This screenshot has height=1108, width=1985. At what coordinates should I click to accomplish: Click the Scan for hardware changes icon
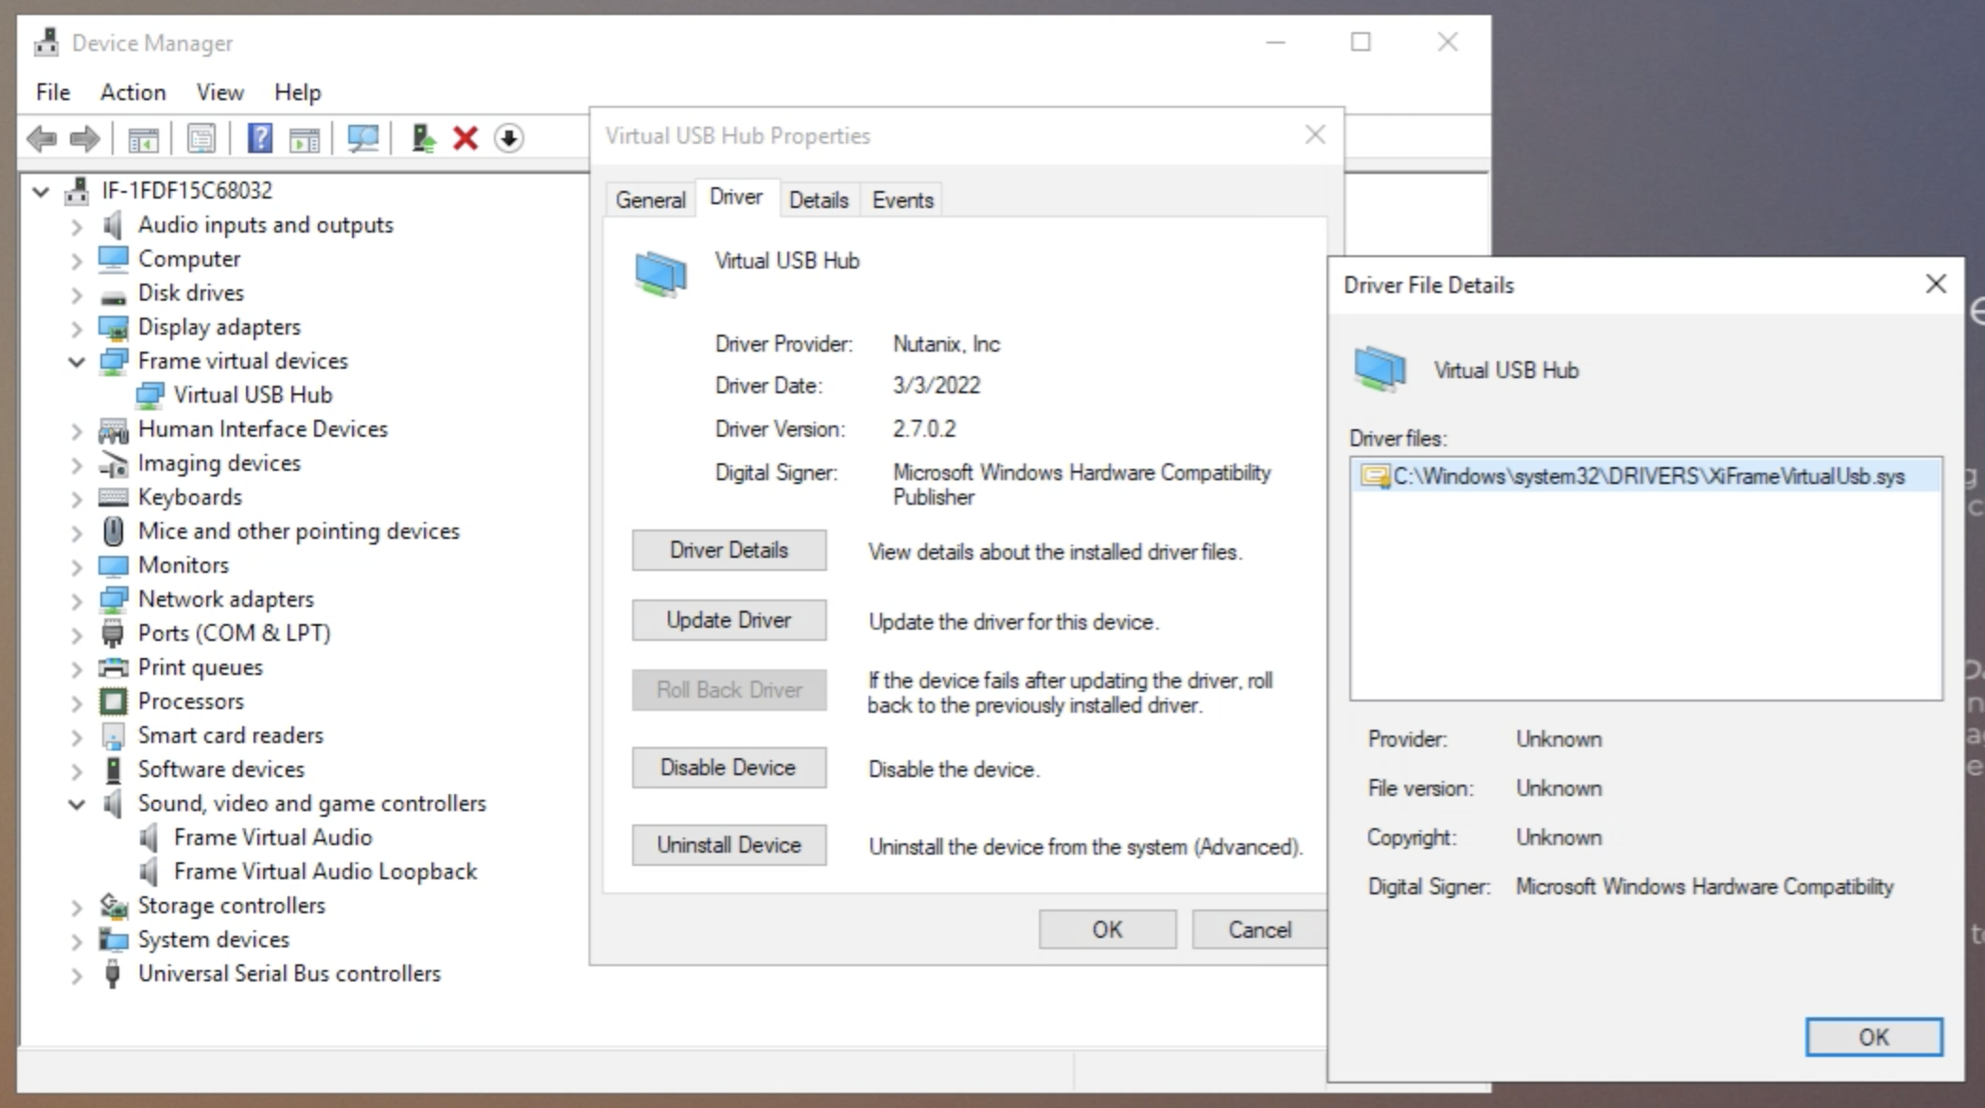click(x=362, y=139)
